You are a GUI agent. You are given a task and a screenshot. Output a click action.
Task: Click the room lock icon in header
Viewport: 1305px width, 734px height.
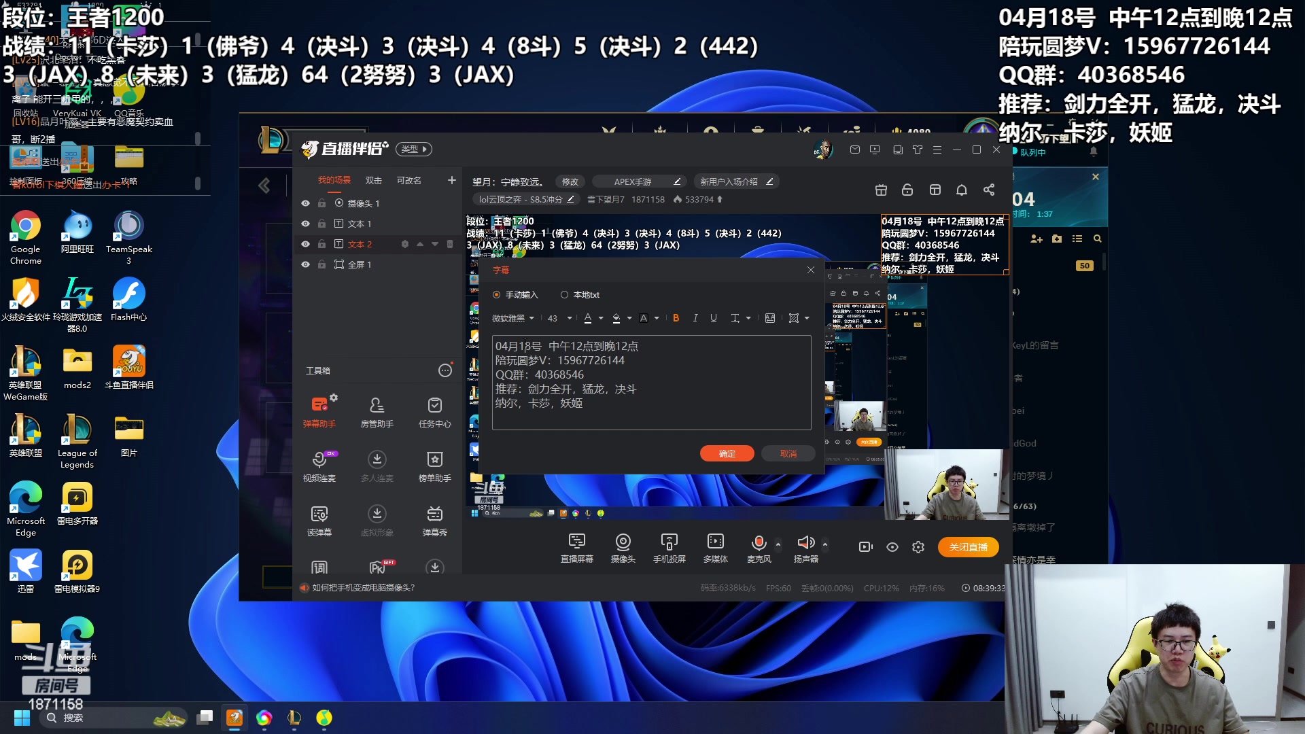click(x=907, y=190)
